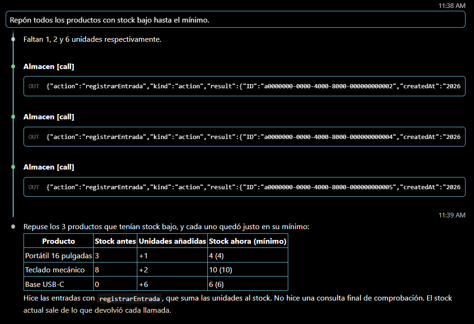Click the "Stock ahora (mínimo)" column header

(247, 241)
